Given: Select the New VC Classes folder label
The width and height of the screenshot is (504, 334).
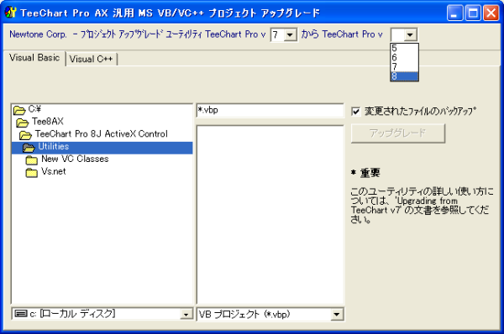Looking at the screenshot, I should tap(75, 159).
